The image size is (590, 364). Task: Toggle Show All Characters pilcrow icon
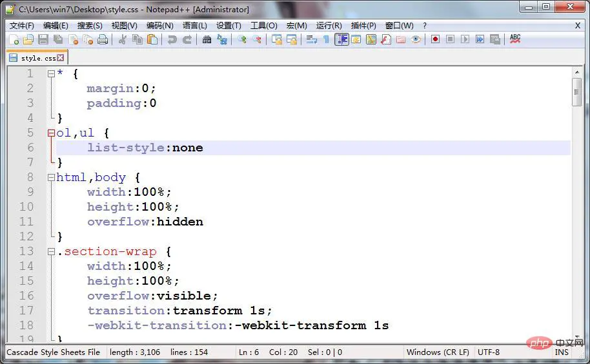click(326, 40)
